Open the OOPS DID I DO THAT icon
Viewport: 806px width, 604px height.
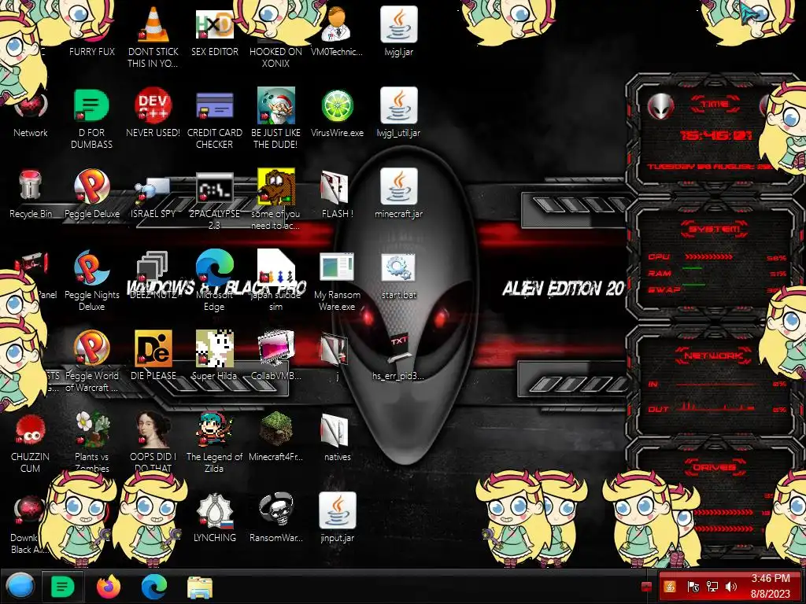153,429
